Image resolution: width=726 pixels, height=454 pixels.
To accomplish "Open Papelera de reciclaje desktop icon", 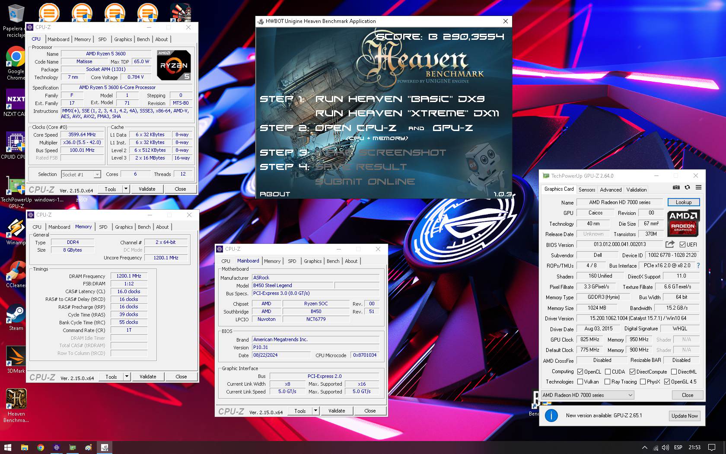I will pyautogui.click(x=16, y=21).
